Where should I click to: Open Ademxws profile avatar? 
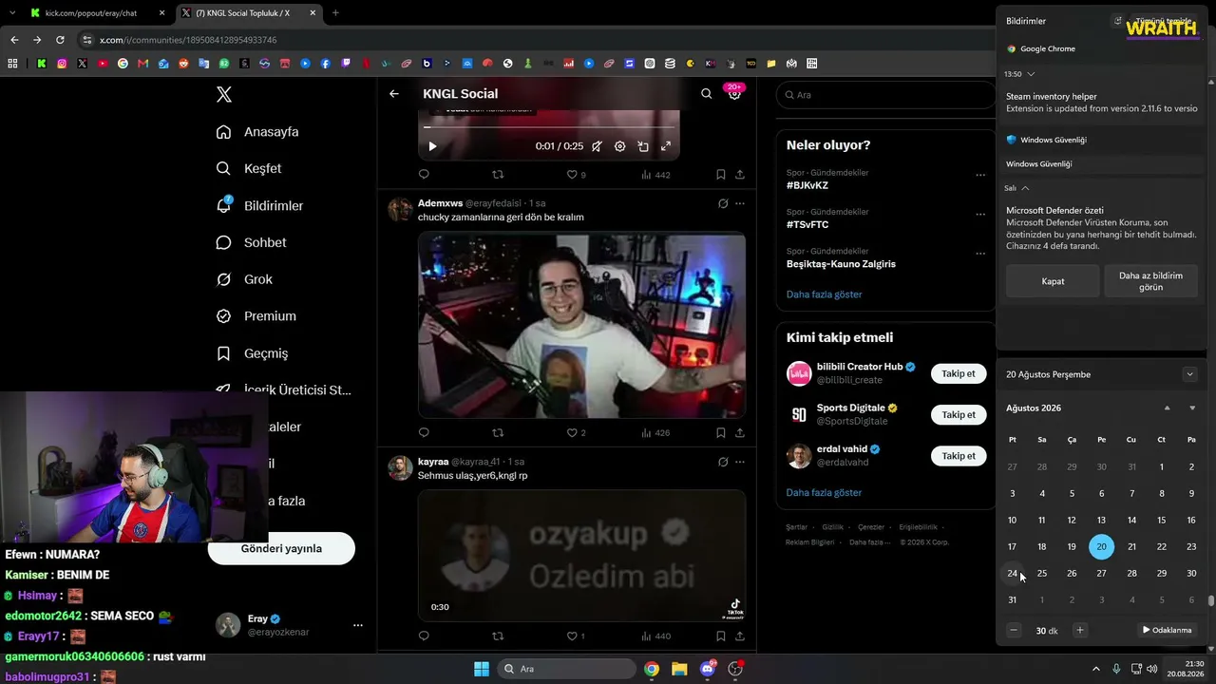click(x=401, y=209)
